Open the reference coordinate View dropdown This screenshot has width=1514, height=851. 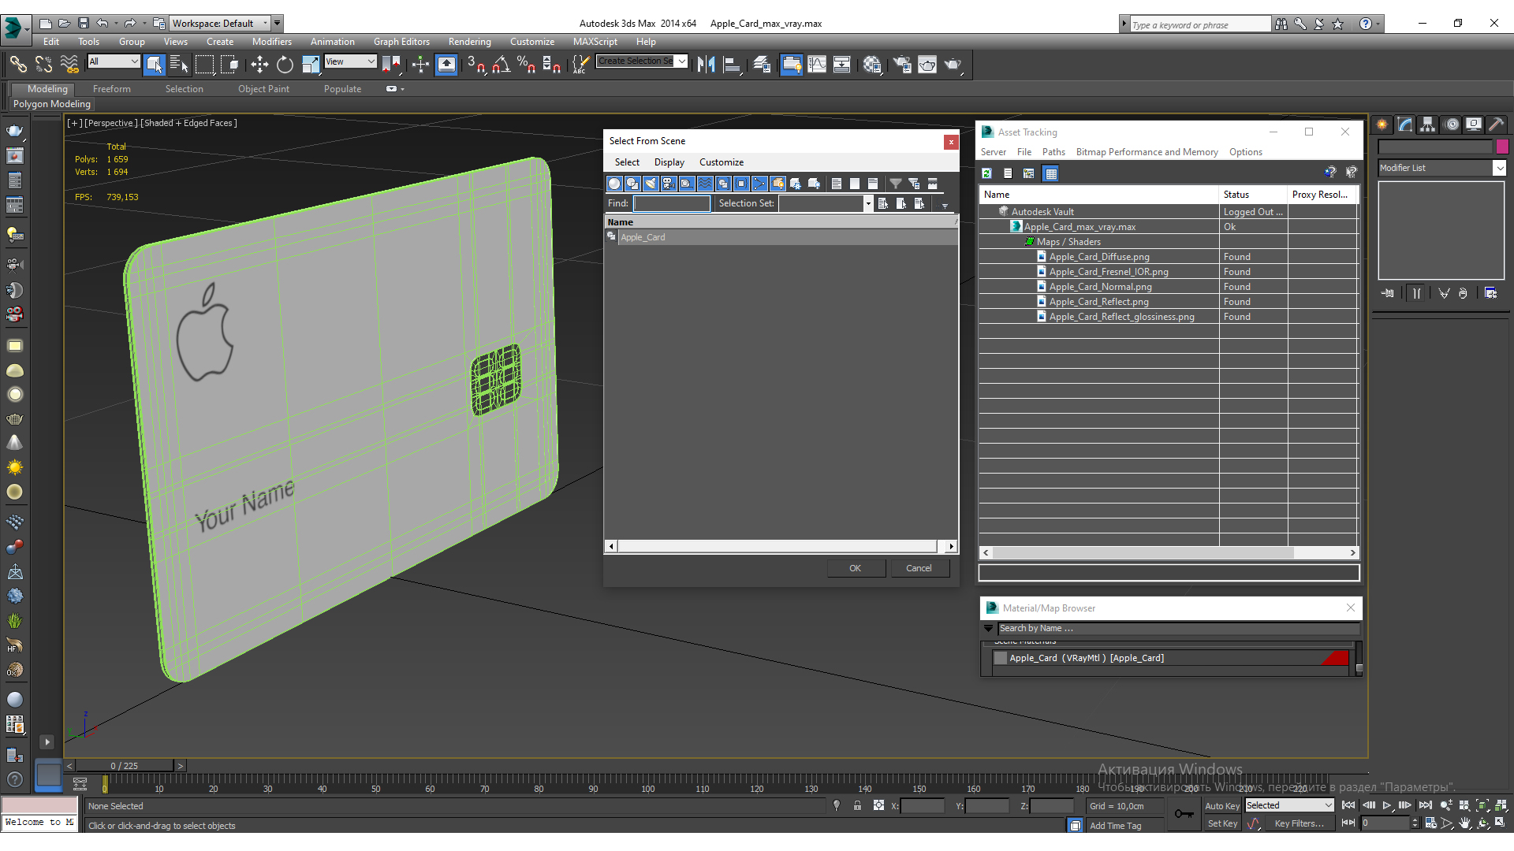point(371,61)
